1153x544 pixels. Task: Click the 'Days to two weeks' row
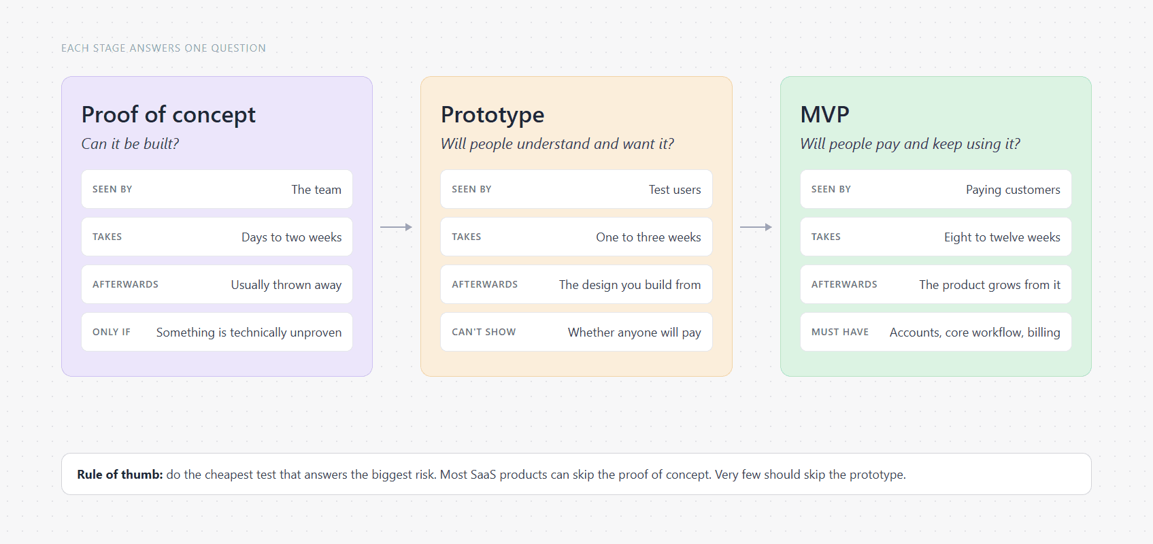[x=217, y=237]
